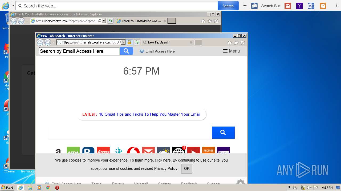The height and width of the screenshot is (191, 341).
Task: Click the 6:57 PM taskbar clock
Action: point(327,188)
